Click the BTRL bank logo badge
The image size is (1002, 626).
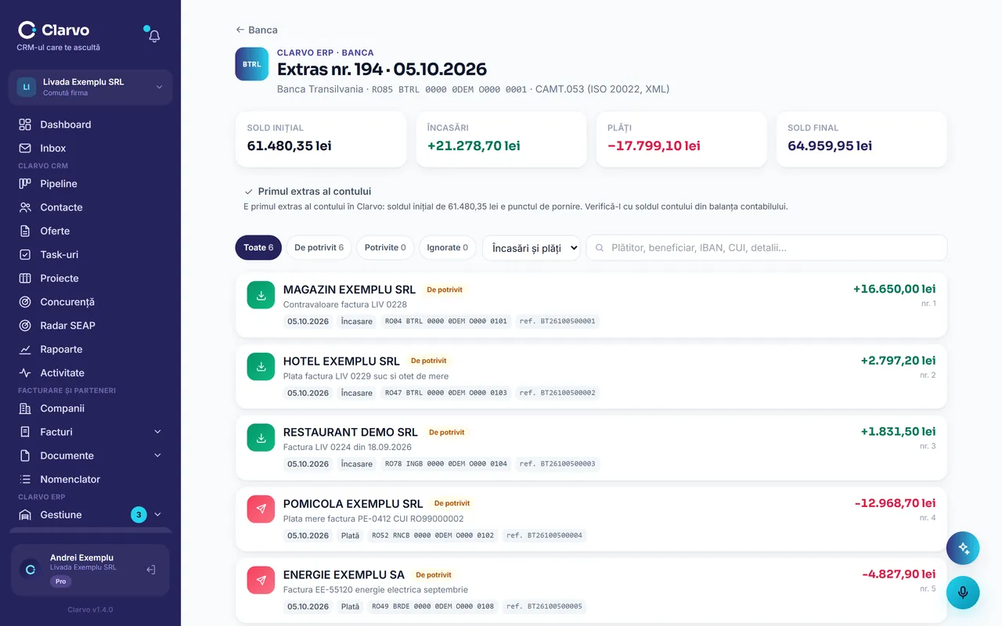click(x=252, y=64)
